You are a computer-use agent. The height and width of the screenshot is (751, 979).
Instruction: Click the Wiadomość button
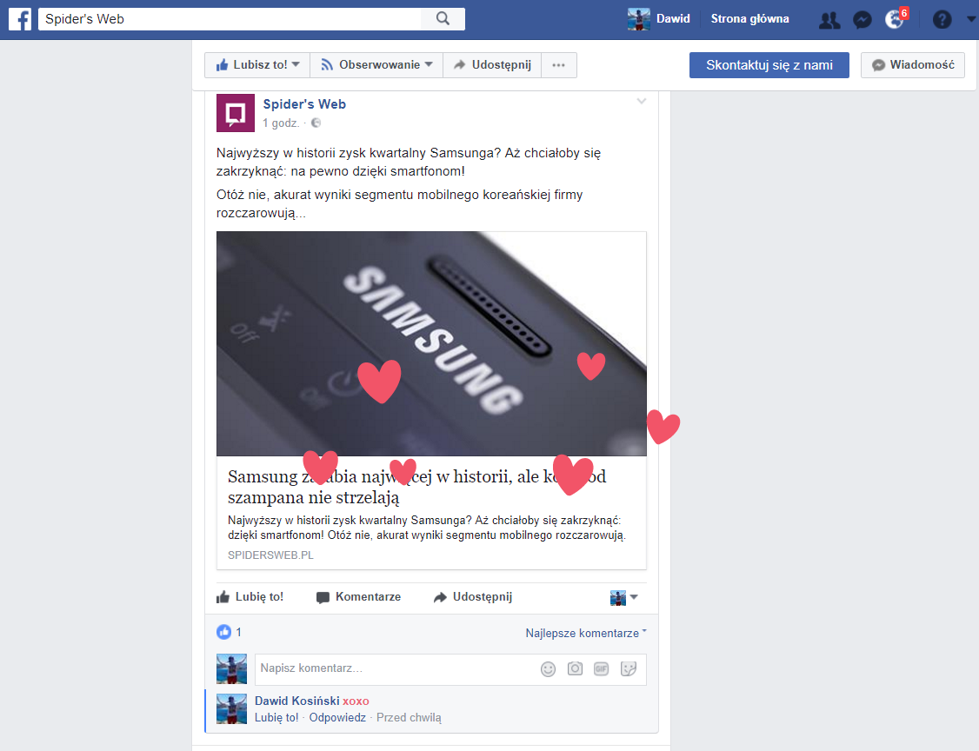click(913, 65)
